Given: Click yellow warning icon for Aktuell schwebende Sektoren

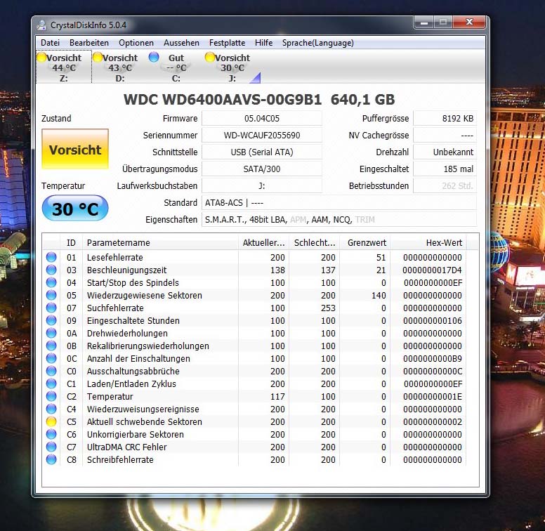Looking at the screenshot, I should pyautogui.click(x=51, y=421).
